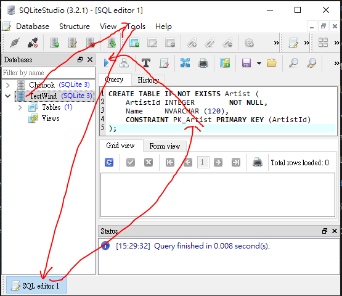This screenshot has height=296, width=342.
Task: Remove the database toolbar icon
Action: pyautogui.click(x=91, y=43)
